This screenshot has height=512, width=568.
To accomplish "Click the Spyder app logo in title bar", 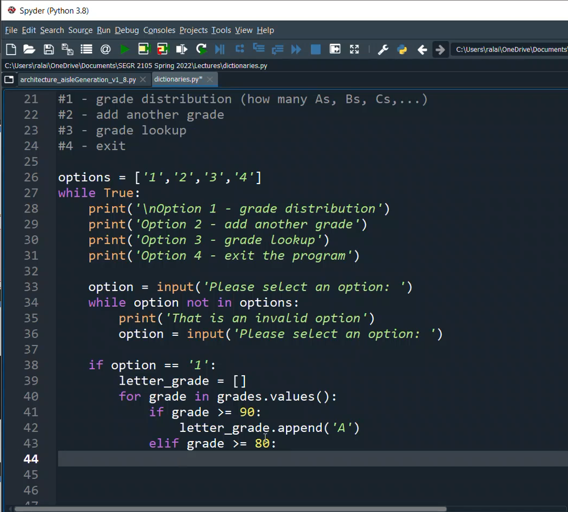I will point(12,10).
